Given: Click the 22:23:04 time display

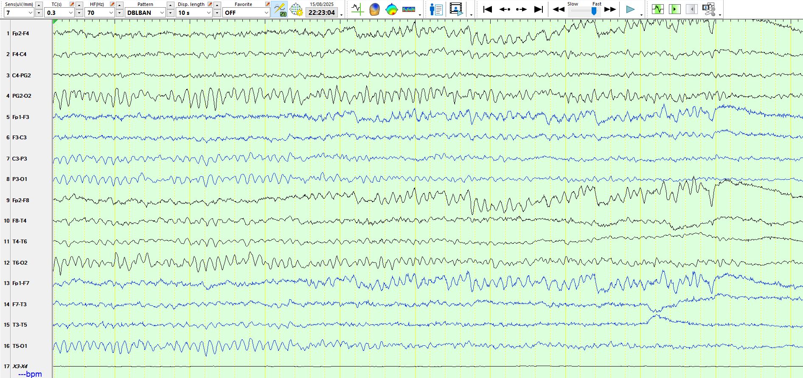Looking at the screenshot, I should pos(322,13).
